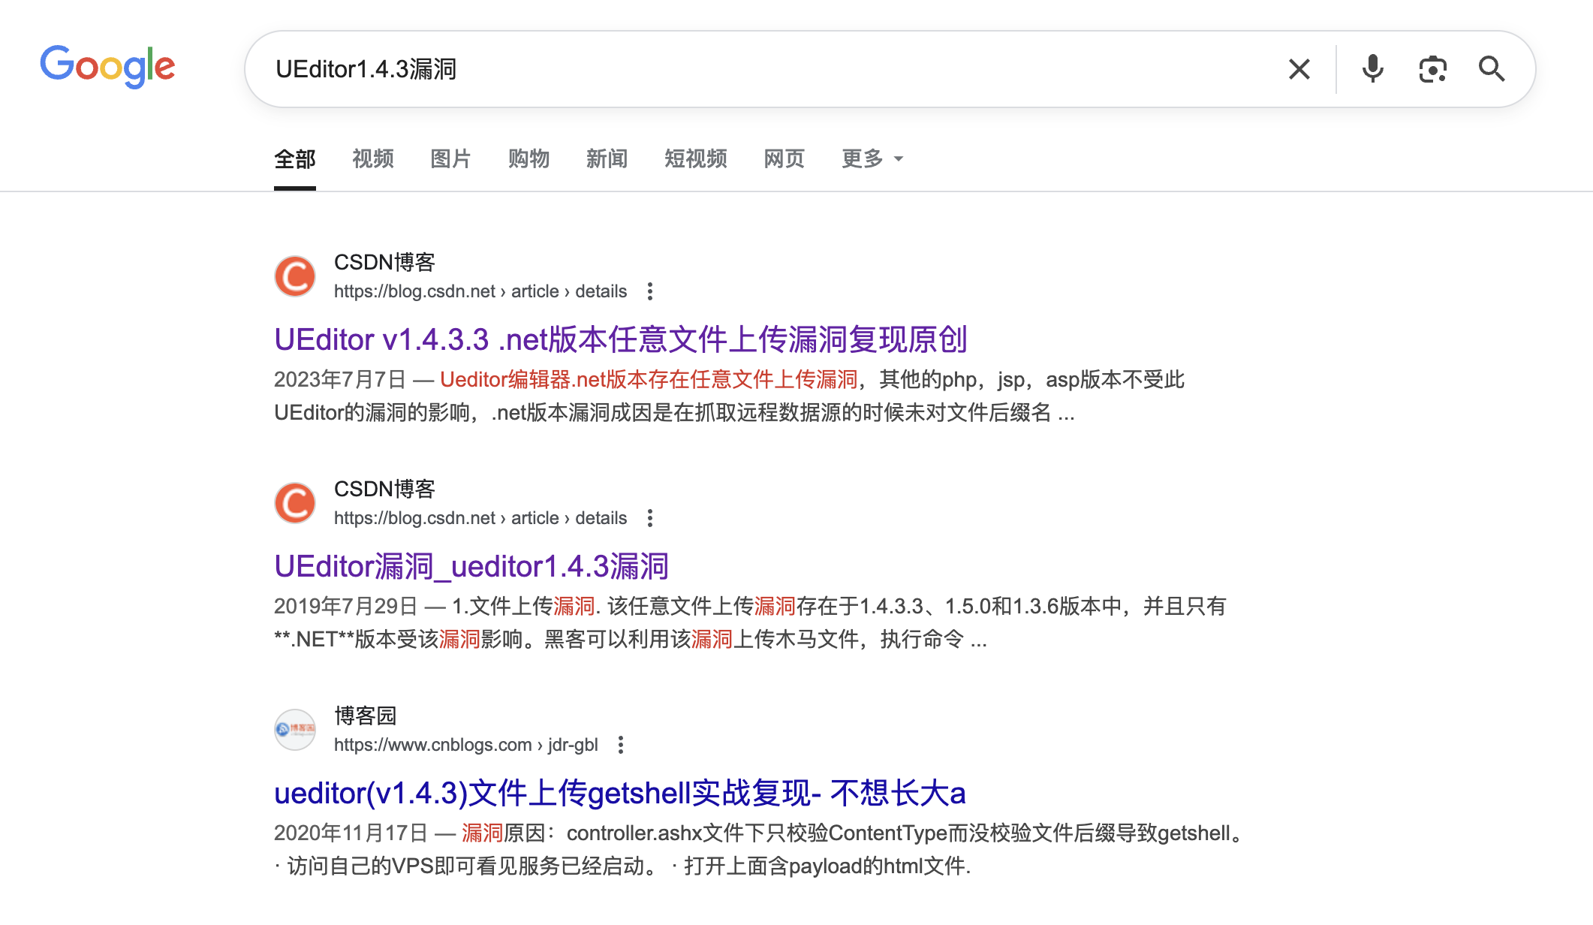
Task: Open three-dot menu for the second CSDN result
Action: pyautogui.click(x=650, y=518)
